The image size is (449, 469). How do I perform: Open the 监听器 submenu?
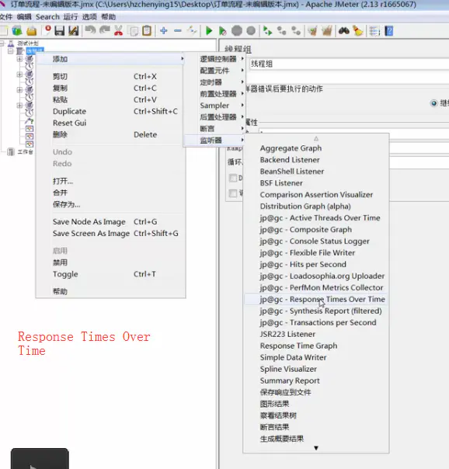coord(214,141)
